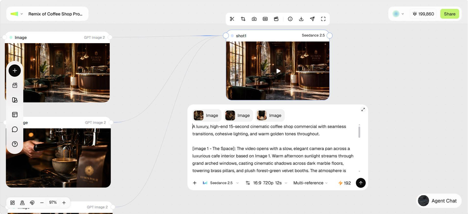Send the shot with the paper plane icon

(312, 19)
